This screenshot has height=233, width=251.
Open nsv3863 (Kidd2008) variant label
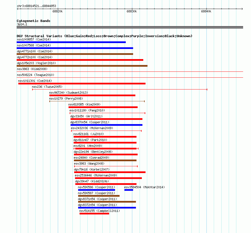coord(32,69)
